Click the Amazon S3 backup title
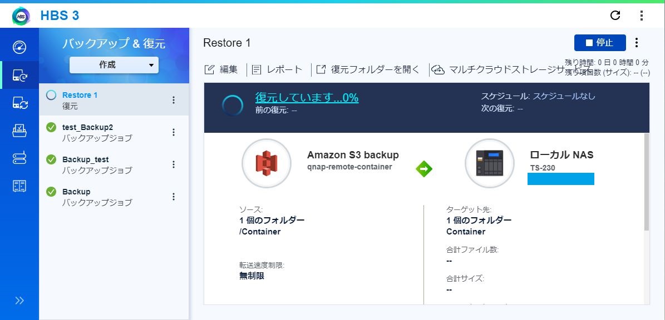The height and width of the screenshot is (320, 665). [353, 155]
